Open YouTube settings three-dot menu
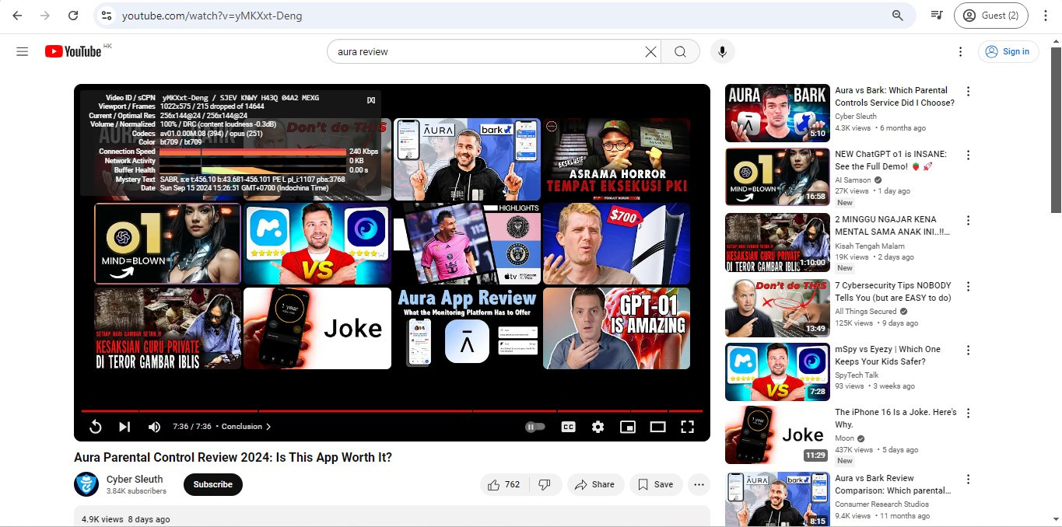The height and width of the screenshot is (527, 1062). click(x=960, y=51)
